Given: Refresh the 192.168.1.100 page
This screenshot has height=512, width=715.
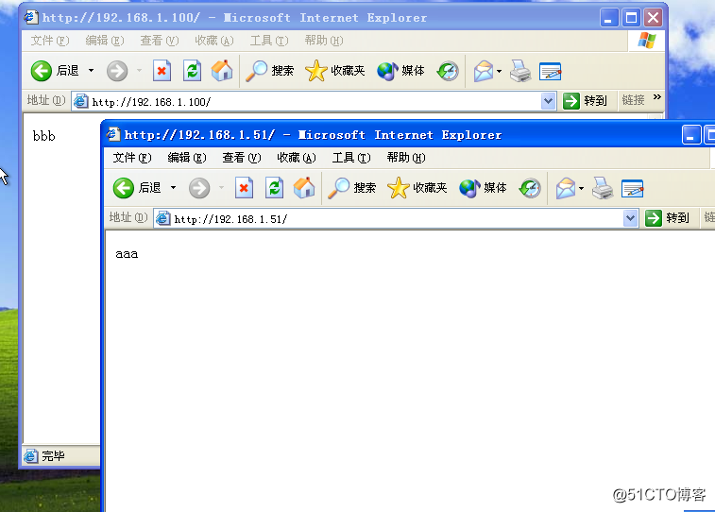Looking at the screenshot, I should tap(192, 71).
